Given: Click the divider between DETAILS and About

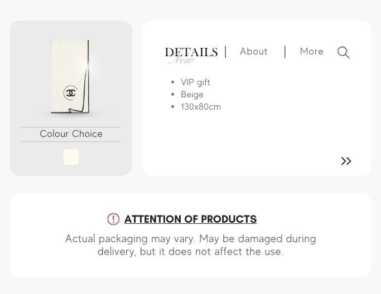Looking at the screenshot, I should click(x=226, y=52).
